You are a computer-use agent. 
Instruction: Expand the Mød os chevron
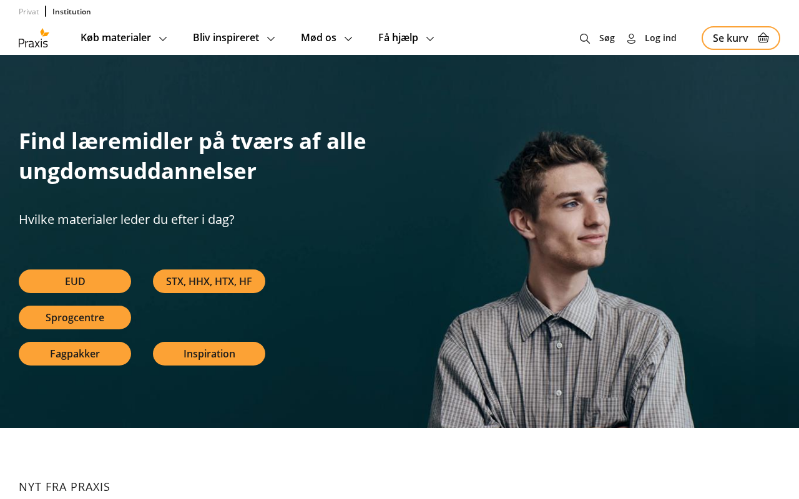click(348, 39)
